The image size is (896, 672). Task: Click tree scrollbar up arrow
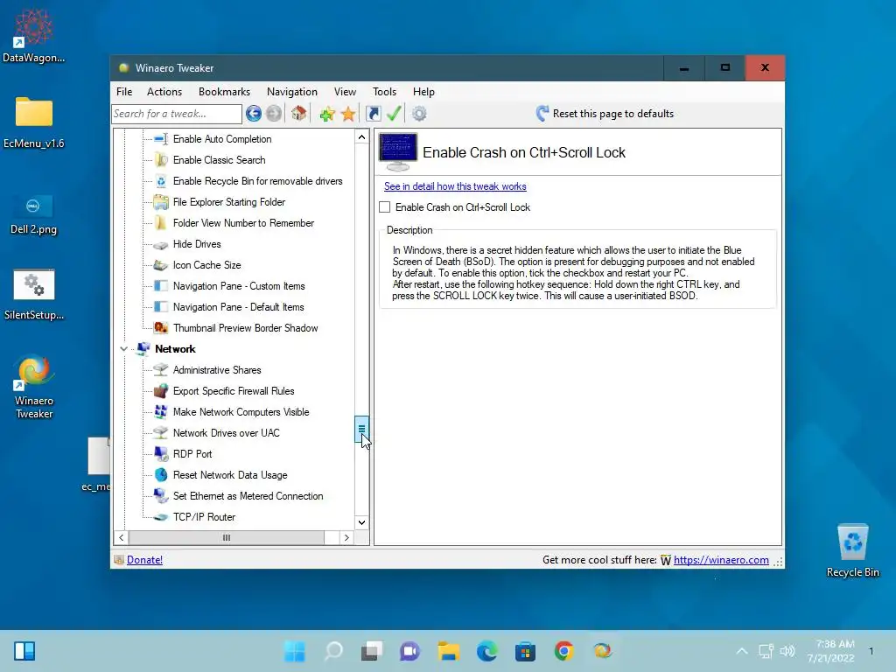pyautogui.click(x=361, y=136)
